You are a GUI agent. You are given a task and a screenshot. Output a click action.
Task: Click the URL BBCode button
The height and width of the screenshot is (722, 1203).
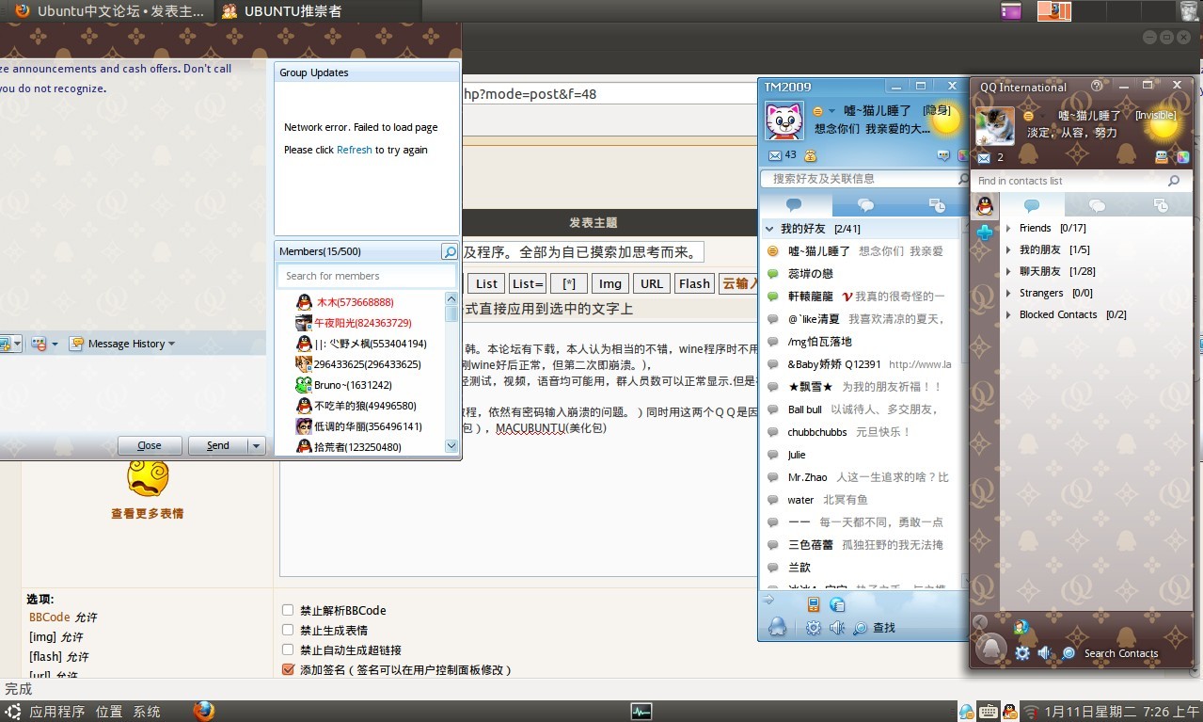point(652,283)
